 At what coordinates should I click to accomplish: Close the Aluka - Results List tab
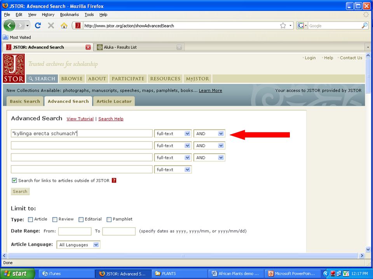point(179,47)
